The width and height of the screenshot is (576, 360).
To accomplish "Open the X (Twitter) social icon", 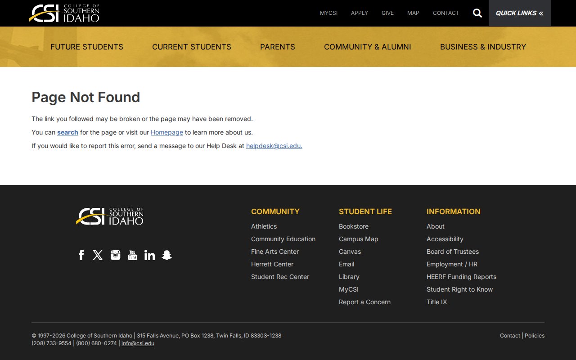I will pyautogui.click(x=98, y=255).
